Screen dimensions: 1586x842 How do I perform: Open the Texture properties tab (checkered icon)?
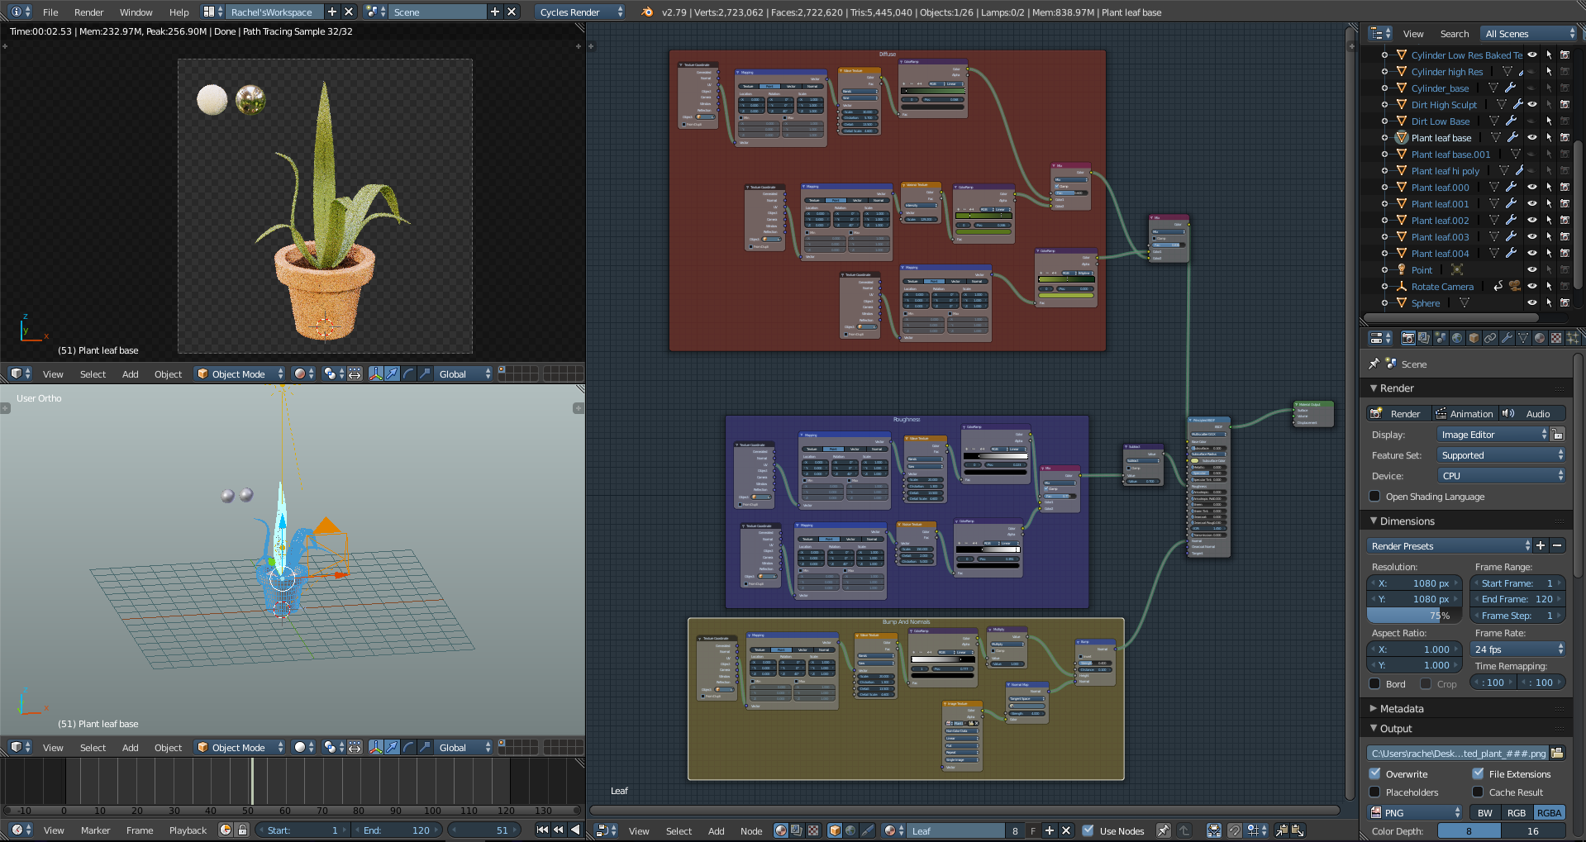coord(1555,338)
